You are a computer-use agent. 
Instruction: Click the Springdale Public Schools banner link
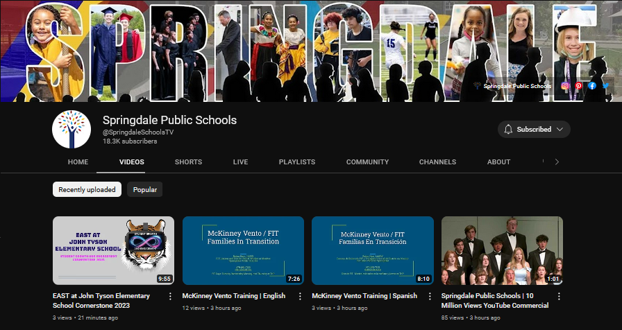512,86
